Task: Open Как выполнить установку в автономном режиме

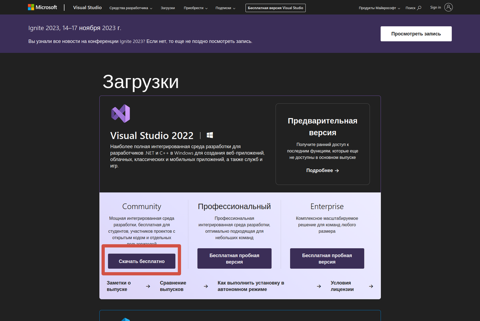Action: (251, 286)
